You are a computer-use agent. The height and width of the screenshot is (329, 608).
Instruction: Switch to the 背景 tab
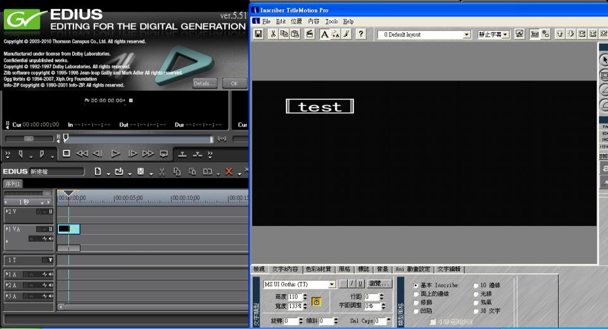(383, 269)
